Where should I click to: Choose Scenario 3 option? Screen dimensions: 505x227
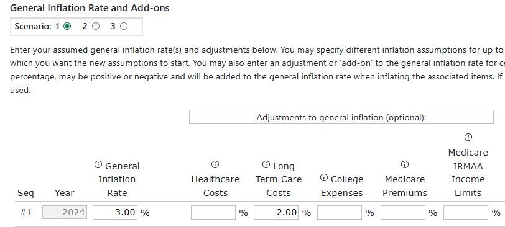click(x=124, y=26)
